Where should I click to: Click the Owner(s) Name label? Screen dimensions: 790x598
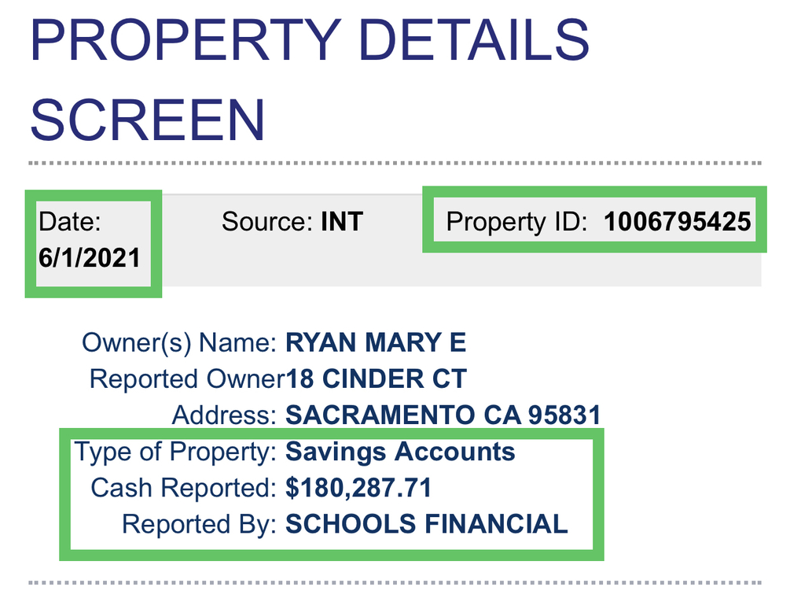click(x=178, y=343)
